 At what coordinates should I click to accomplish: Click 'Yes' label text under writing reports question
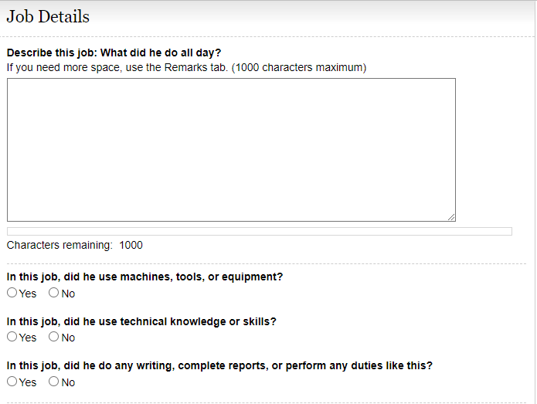(x=28, y=382)
